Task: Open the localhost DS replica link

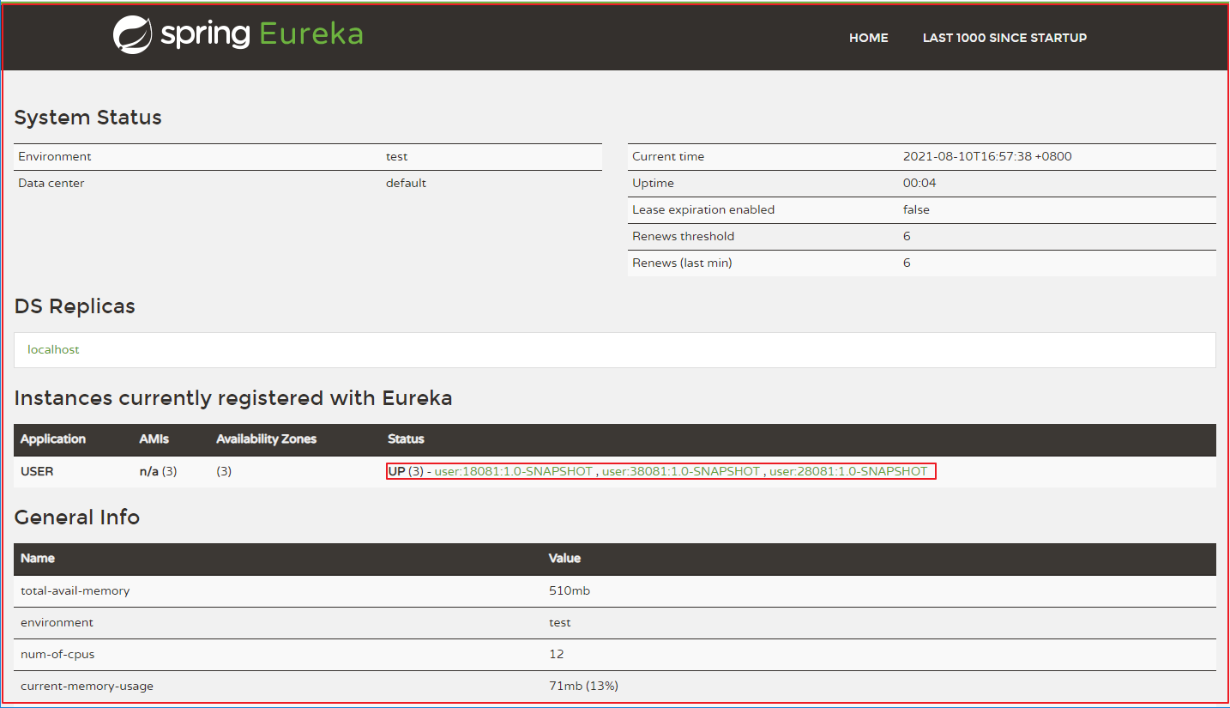Action: (x=53, y=350)
